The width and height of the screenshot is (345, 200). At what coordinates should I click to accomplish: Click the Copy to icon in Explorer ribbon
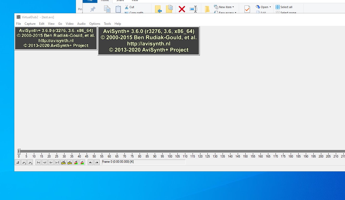click(169, 9)
